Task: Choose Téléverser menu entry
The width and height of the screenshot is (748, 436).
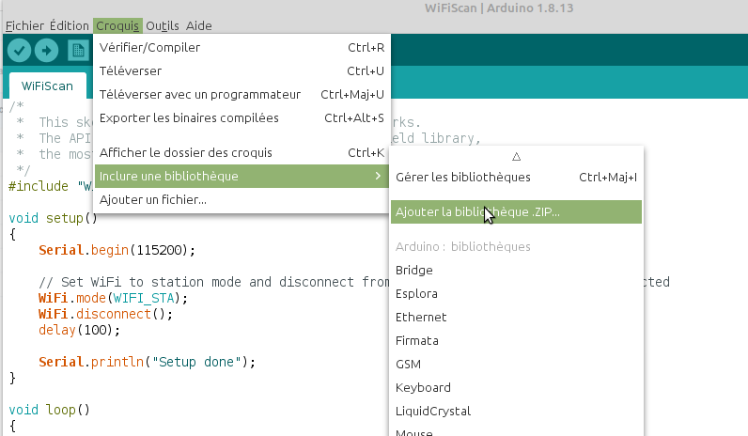Action: coord(242,70)
